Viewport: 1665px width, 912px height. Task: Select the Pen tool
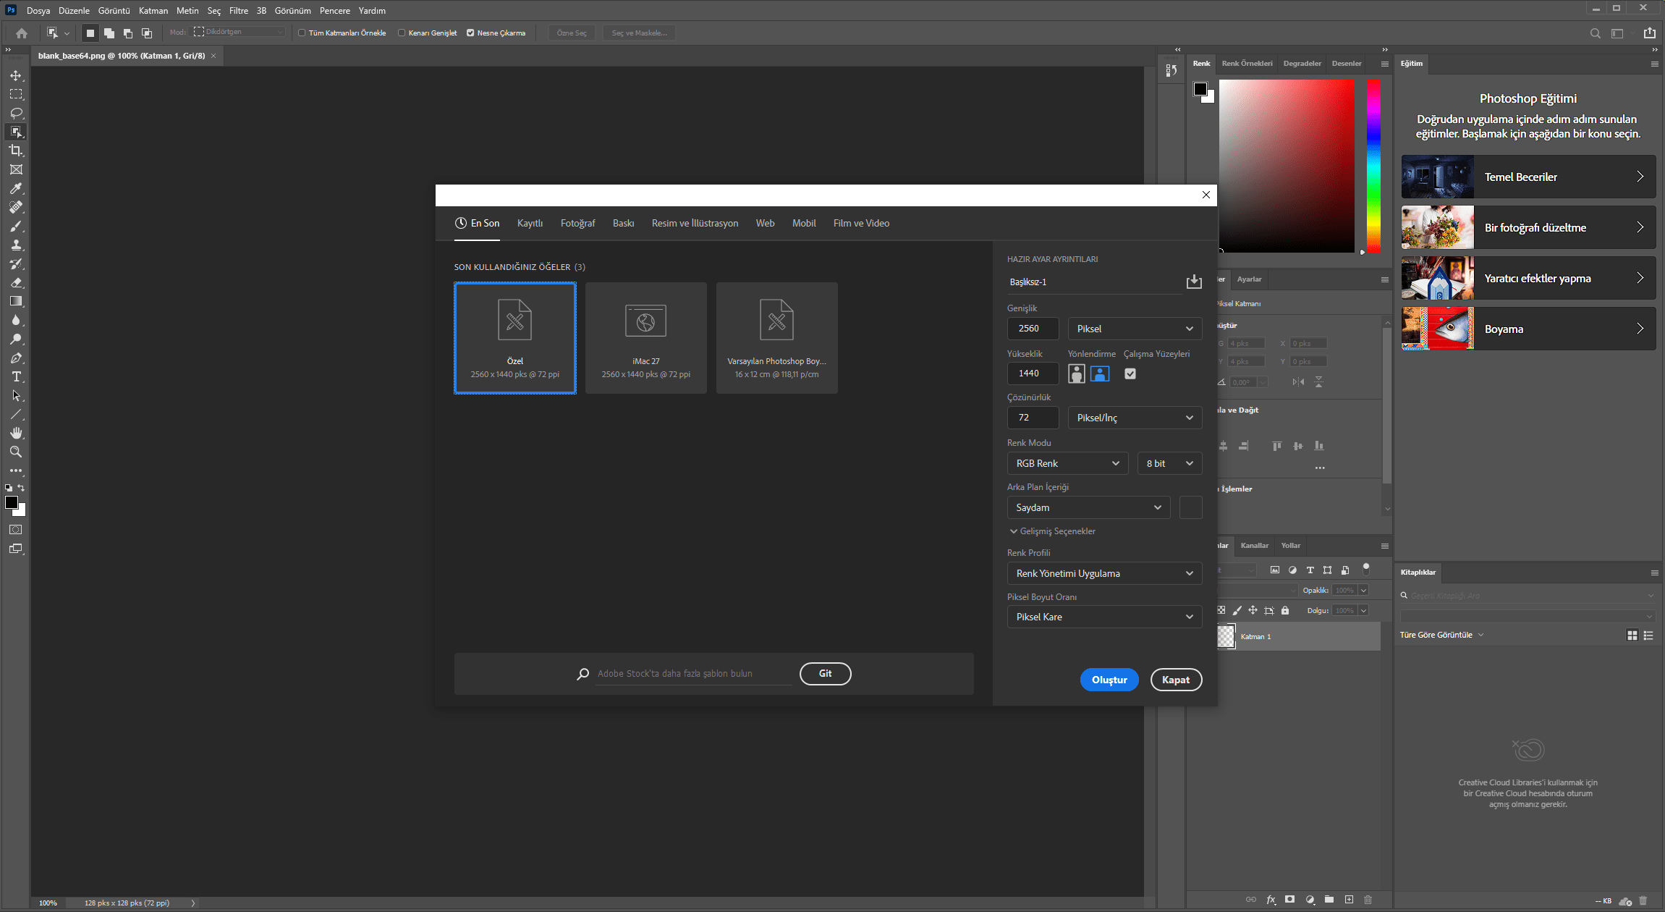16,358
